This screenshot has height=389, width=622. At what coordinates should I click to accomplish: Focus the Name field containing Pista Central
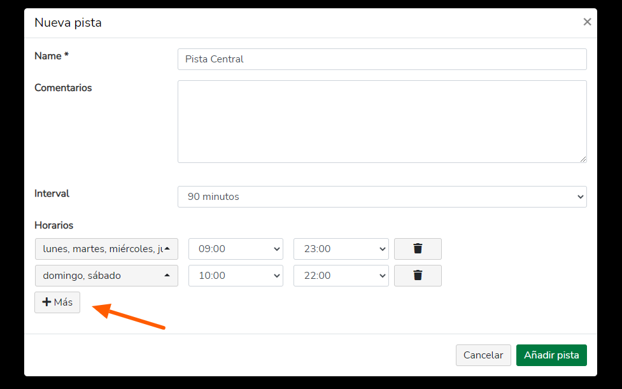tap(382, 59)
